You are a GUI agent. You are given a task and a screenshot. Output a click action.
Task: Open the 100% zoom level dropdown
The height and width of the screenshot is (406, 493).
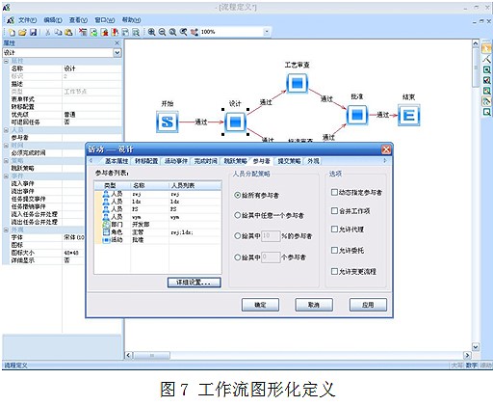point(267,32)
